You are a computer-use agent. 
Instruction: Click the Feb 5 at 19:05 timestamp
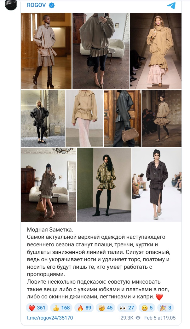pos(160,318)
